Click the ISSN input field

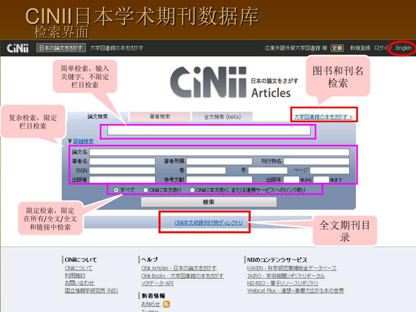pos(122,170)
